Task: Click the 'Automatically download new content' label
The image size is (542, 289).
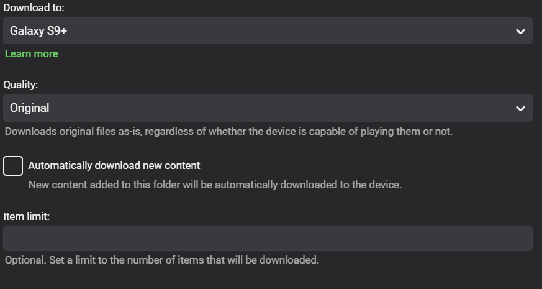Action: [x=114, y=166]
